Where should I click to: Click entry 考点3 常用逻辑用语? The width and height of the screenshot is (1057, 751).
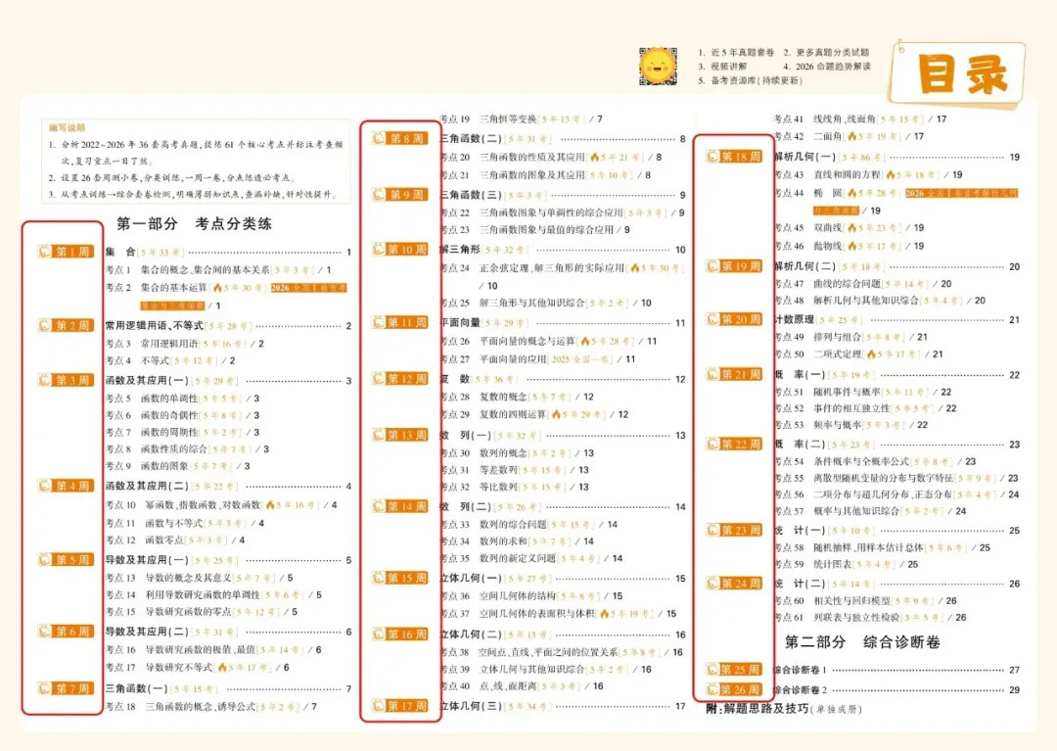click(185, 344)
